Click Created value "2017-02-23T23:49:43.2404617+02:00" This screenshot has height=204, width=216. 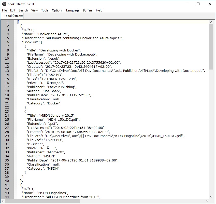[78, 67]
